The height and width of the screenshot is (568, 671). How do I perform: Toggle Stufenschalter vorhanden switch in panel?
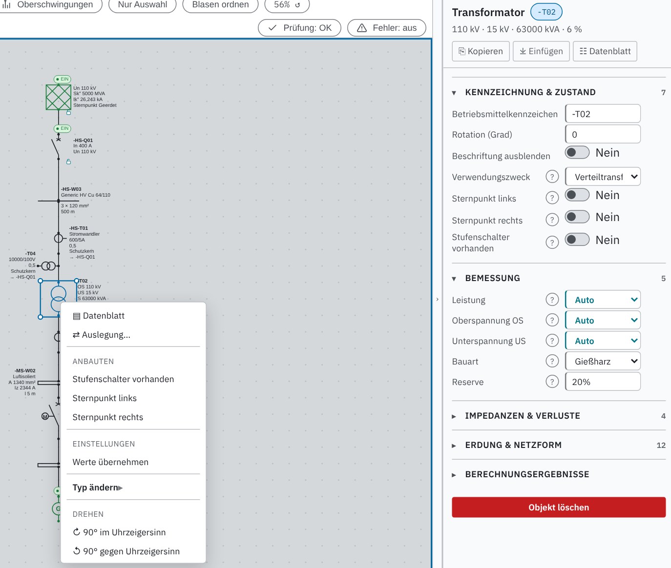[577, 240]
